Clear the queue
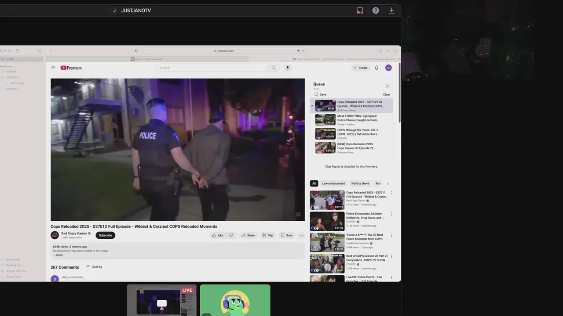The height and width of the screenshot is (316, 563). [x=386, y=94]
